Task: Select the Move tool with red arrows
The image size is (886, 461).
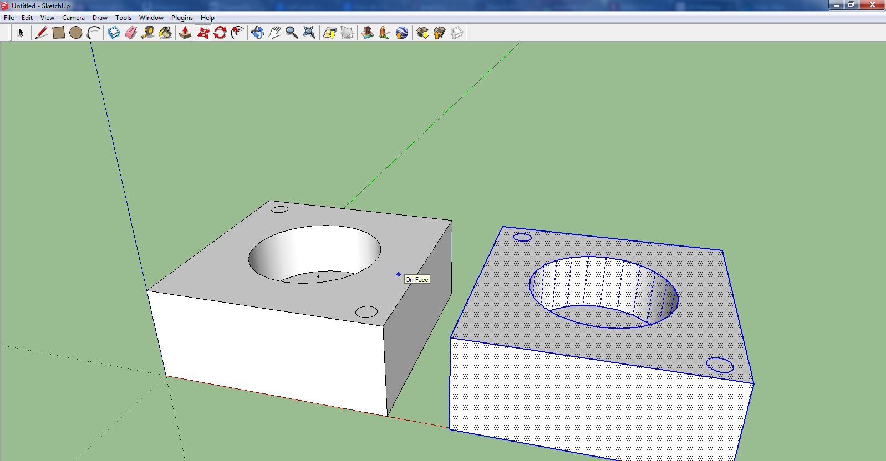Action: (x=203, y=33)
